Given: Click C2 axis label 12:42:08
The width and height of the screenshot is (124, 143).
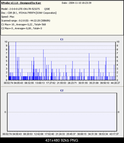Looking at the screenshot, I should [38, 134].
